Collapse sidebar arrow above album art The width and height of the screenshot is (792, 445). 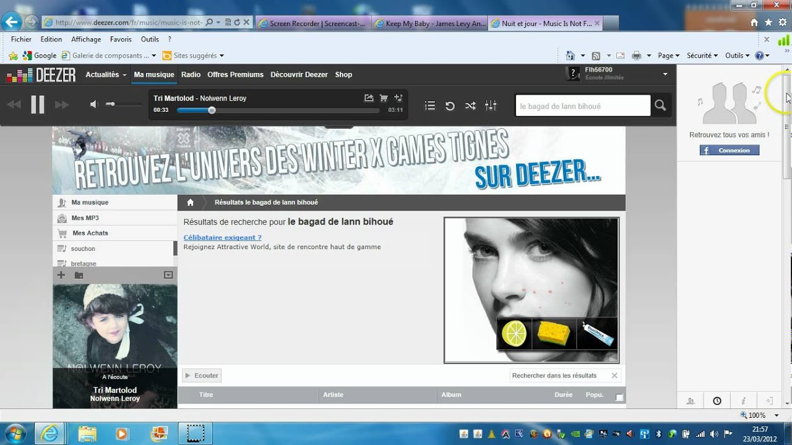pyautogui.click(x=168, y=275)
